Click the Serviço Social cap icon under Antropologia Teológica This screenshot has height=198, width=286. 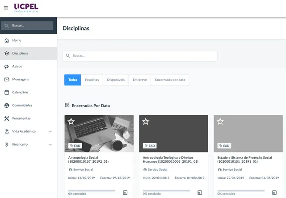145,170
